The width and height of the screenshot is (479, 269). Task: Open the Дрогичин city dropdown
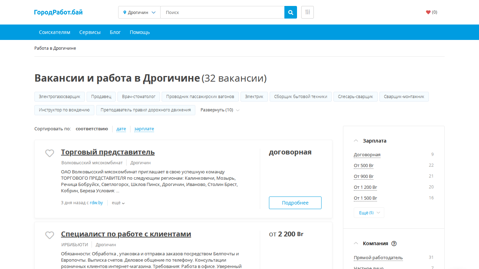[x=139, y=12]
